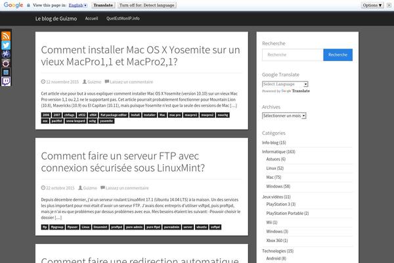Viewport: 394px width, 263px height.
Task: Click the Google logo in translate bar
Action: pos(13,5)
